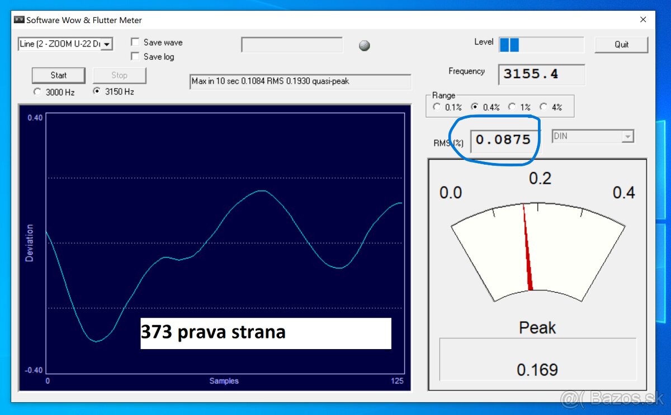This screenshot has height=415, width=671.
Task: Click the cassette icon in title bar
Action: pos(19,20)
